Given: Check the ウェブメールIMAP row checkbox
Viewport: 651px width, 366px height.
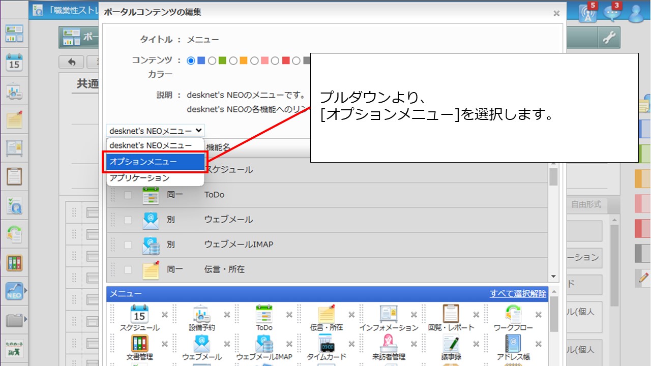Looking at the screenshot, I should pos(128,245).
